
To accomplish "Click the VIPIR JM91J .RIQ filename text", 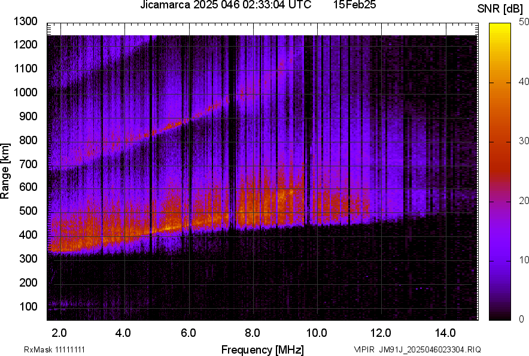I will click(x=417, y=349).
